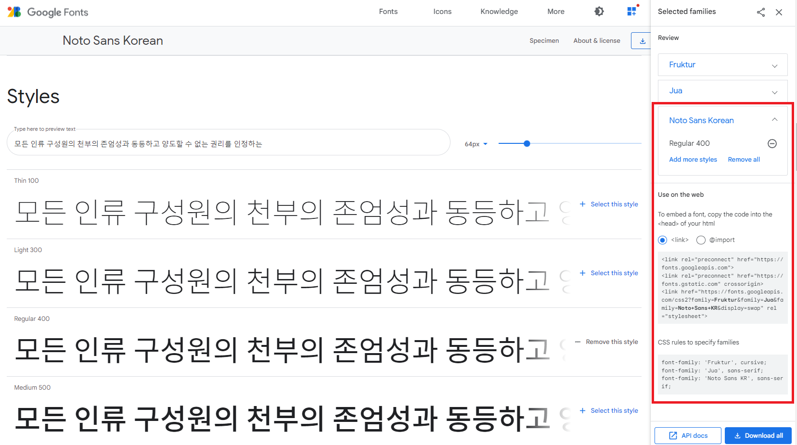Click the 'Noto Sans Korean' page title

113,41
